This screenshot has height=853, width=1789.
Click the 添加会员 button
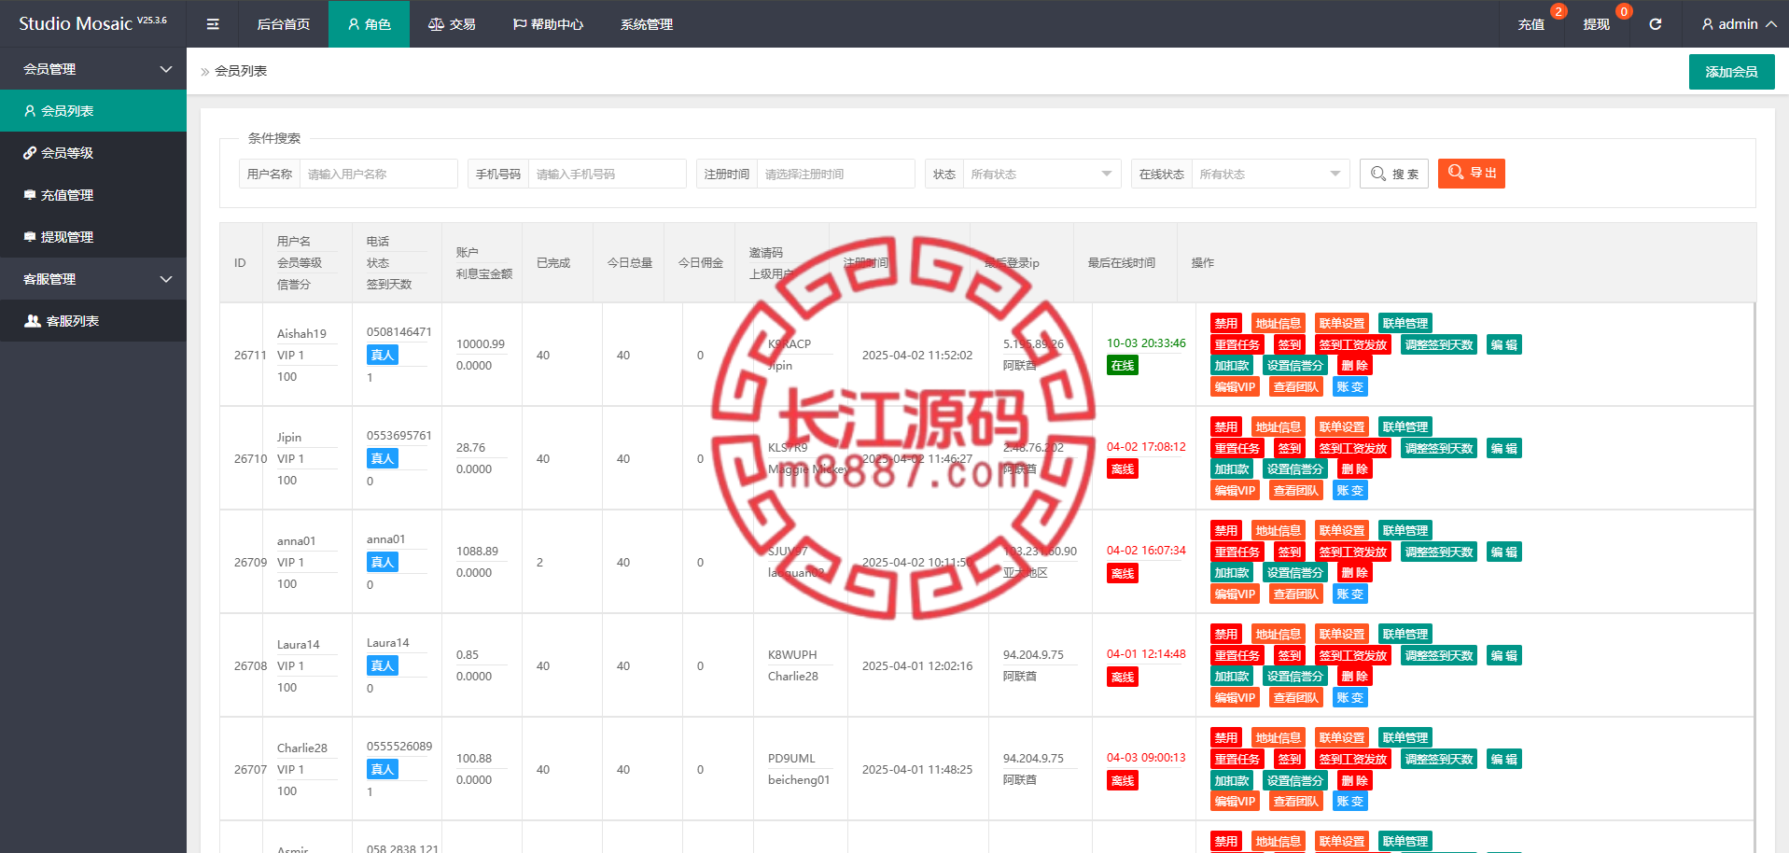click(1732, 72)
